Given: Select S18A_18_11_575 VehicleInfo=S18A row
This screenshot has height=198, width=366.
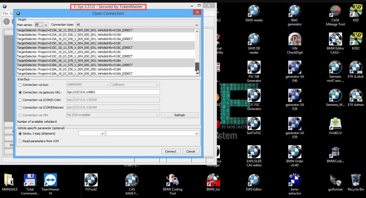Looking at the screenshot, I should click(105, 61).
